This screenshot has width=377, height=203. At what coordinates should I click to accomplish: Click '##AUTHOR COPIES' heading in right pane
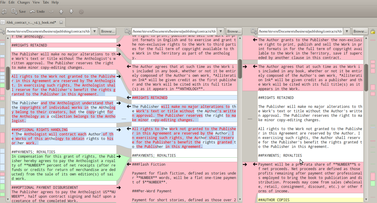pos(274,200)
